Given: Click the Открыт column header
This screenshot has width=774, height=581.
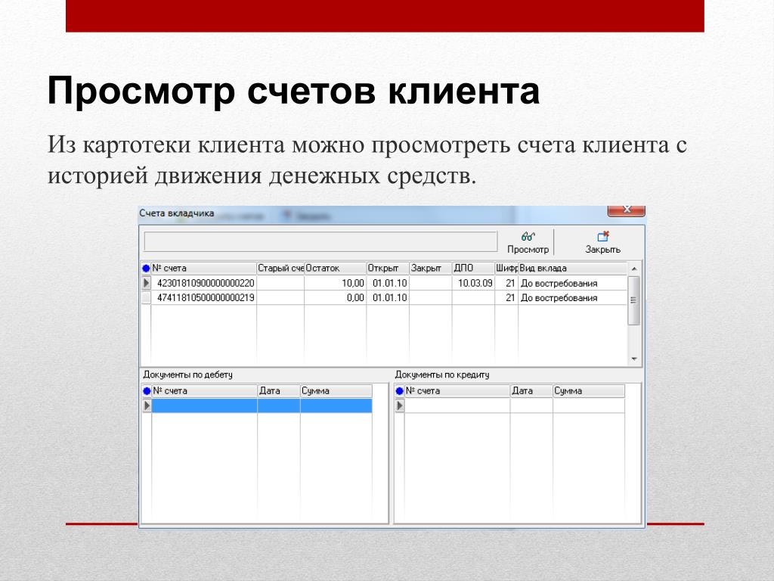Looking at the screenshot, I should click(388, 269).
